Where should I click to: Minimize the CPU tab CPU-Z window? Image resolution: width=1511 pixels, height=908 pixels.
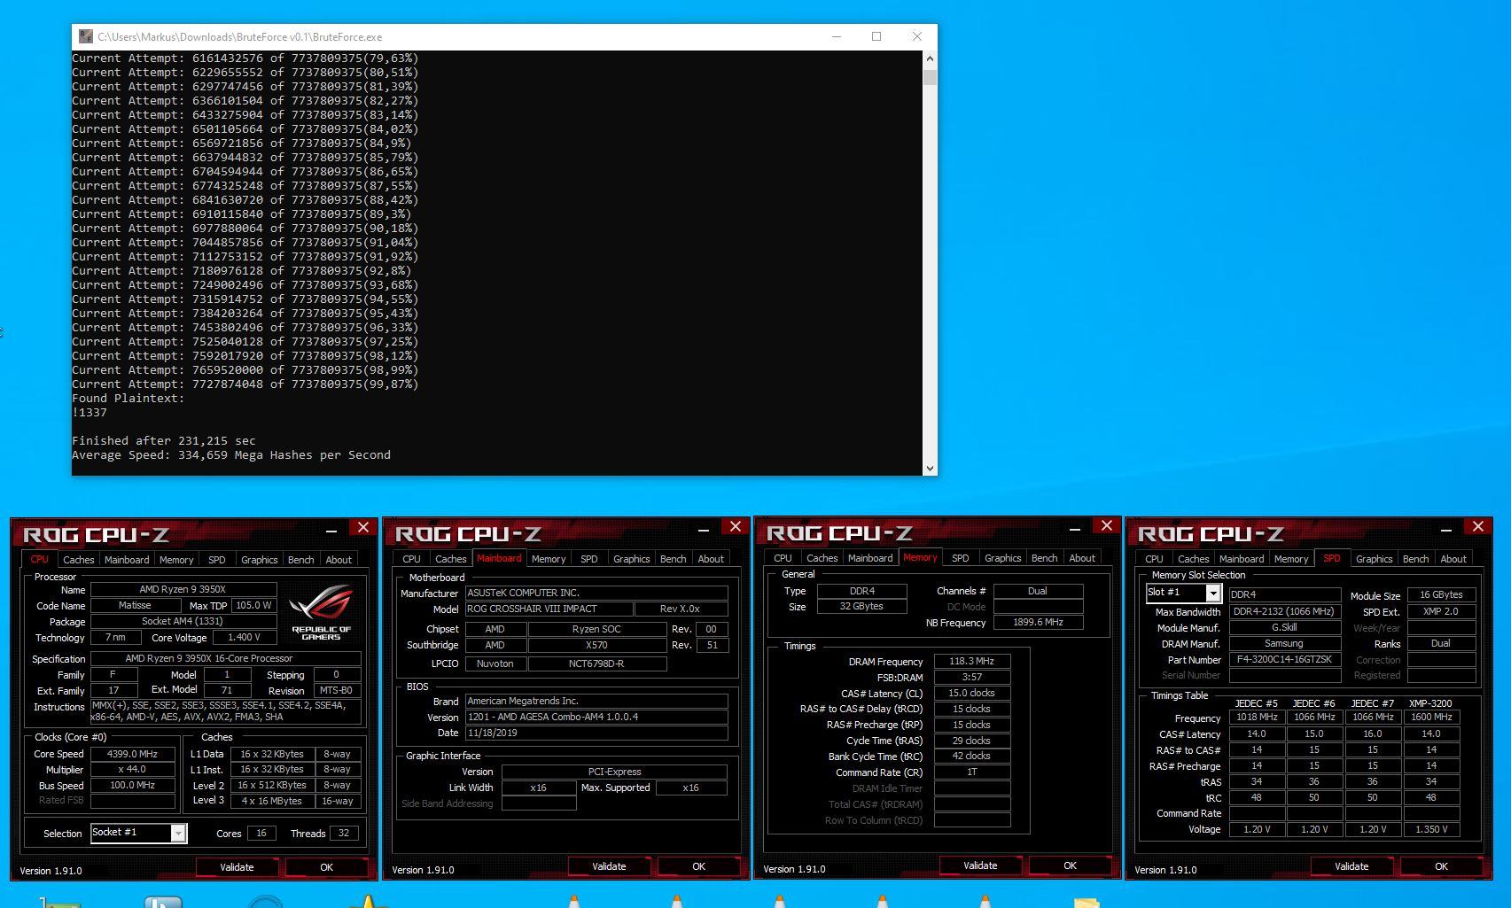[x=331, y=529]
